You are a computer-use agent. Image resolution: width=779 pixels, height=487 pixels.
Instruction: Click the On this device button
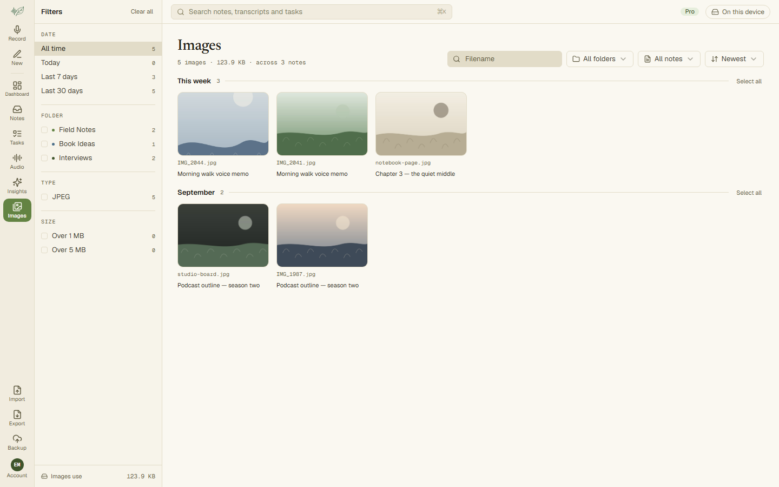(737, 12)
